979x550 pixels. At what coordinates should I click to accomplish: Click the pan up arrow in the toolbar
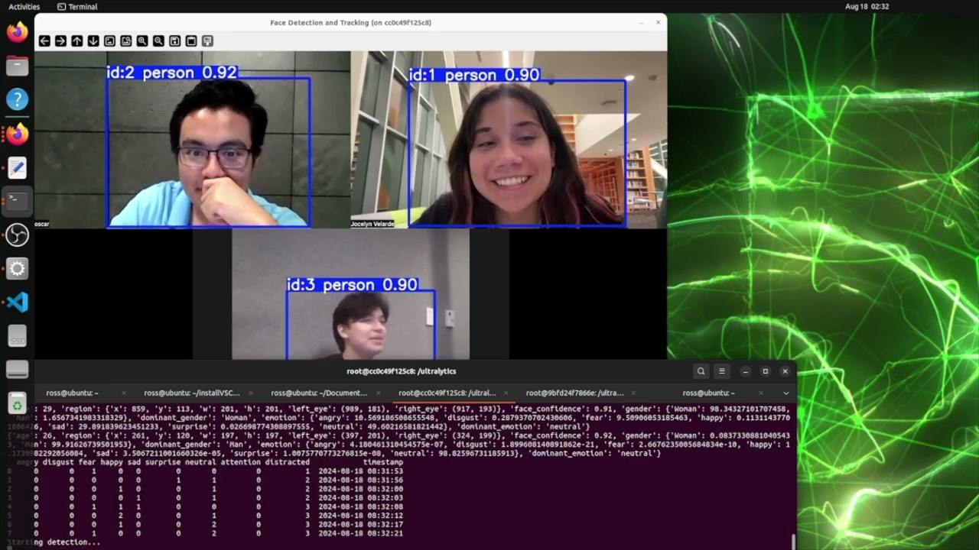77,40
